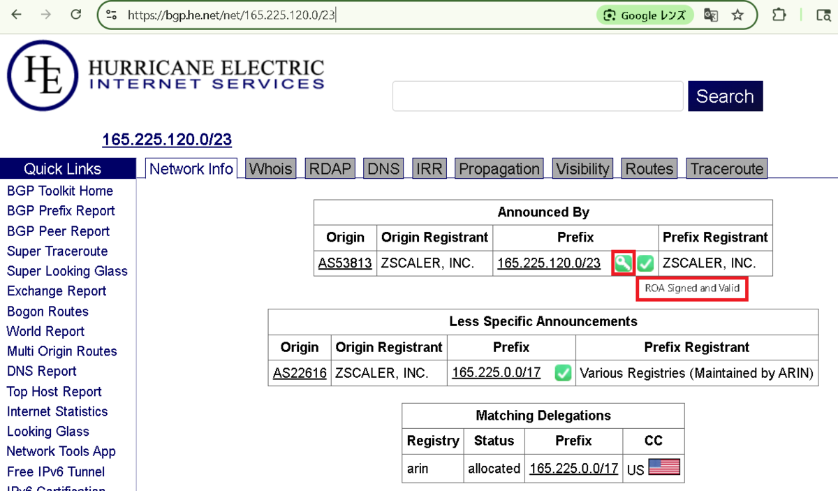Click ZSCALER, INC. origin registrant for AS53813
838x491 pixels.
pos(434,263)
